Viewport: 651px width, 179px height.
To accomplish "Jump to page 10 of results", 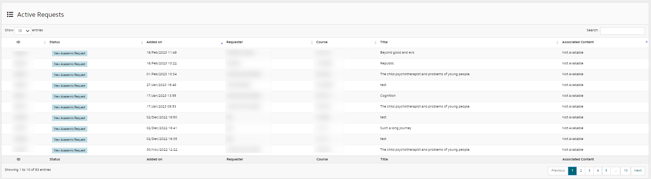I will click(626, 170).
